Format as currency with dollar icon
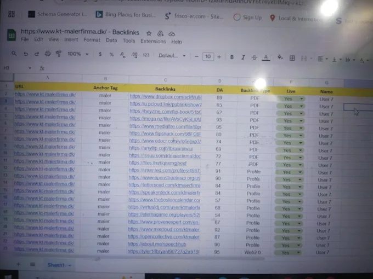The width and height of the screenshot is (373, 279). pyautogui.click(x=100, y=55)
